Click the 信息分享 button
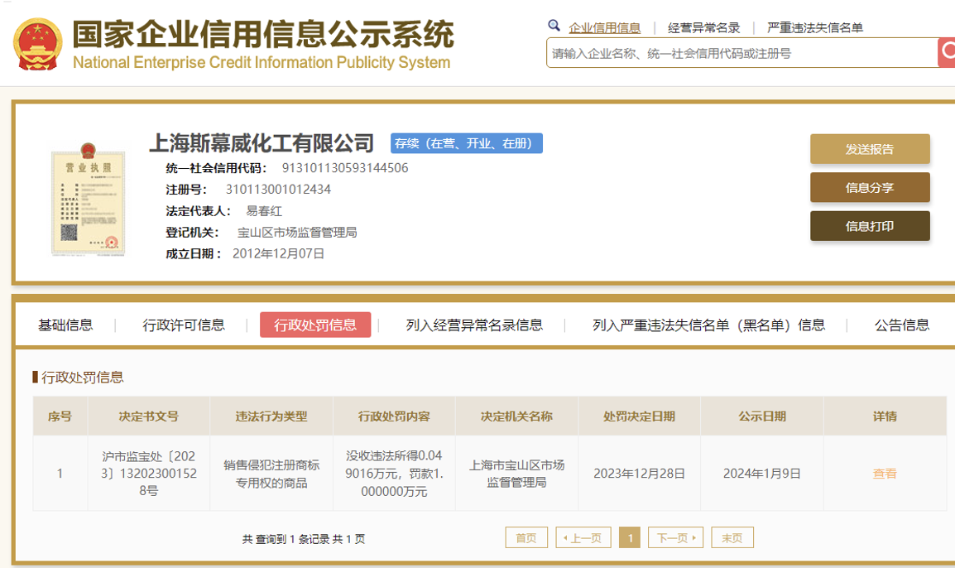This screenshot has height=568, width=955. 869,188
